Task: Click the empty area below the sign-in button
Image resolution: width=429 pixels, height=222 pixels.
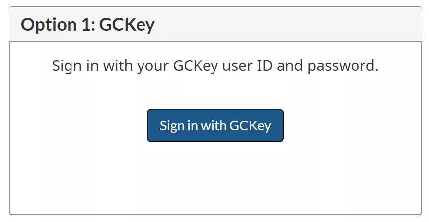Action: point(215,178)
